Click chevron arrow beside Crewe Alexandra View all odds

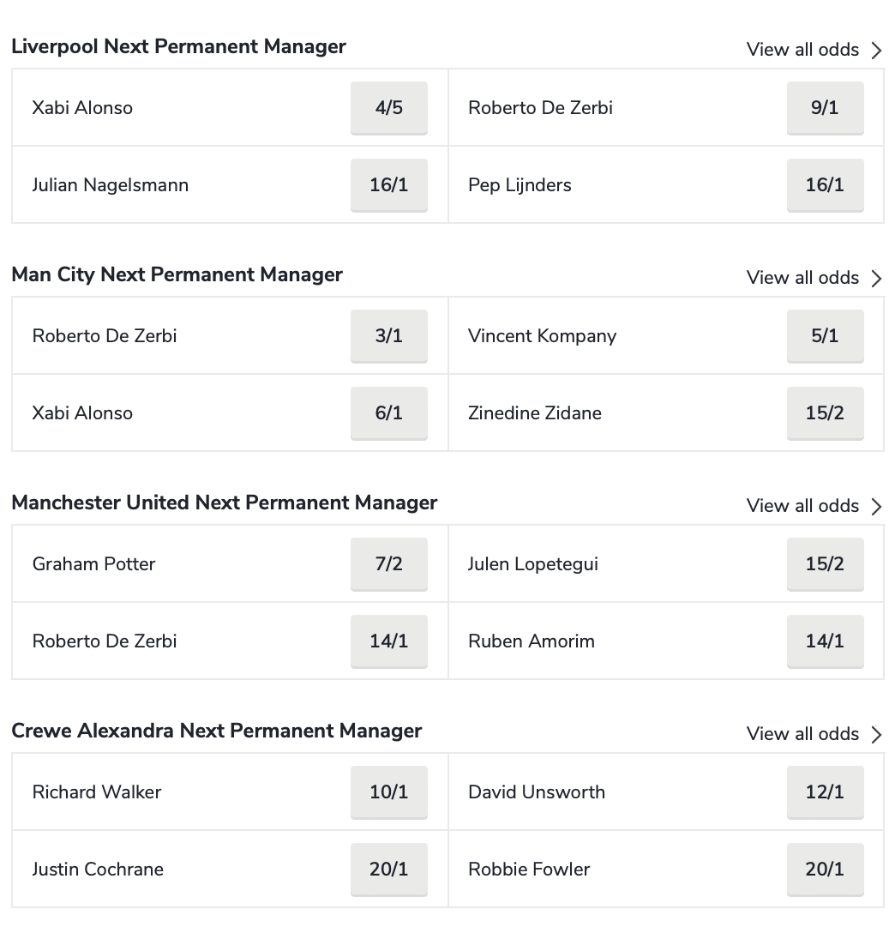[x=876, y=734]
